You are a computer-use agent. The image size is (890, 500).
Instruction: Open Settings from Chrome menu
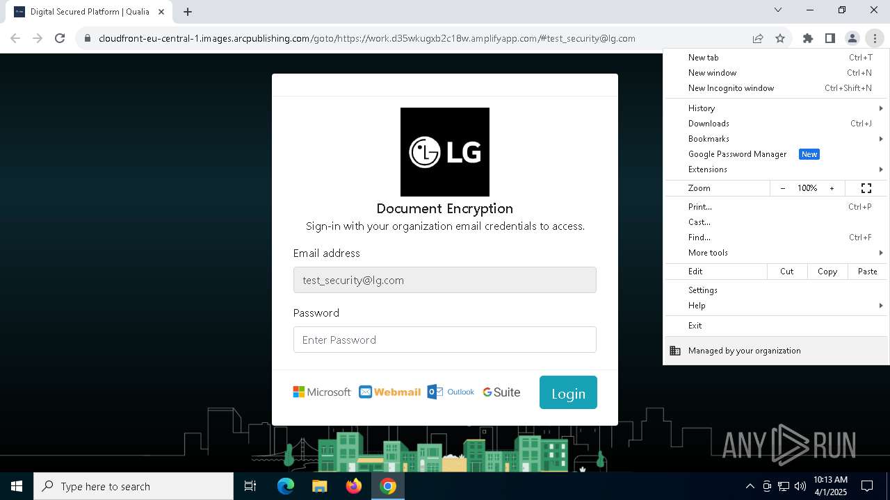point(777,290)
